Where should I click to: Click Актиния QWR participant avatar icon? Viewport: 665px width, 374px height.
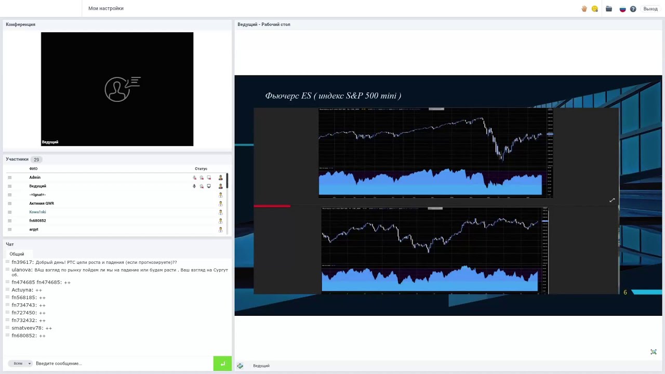(220, 204)
